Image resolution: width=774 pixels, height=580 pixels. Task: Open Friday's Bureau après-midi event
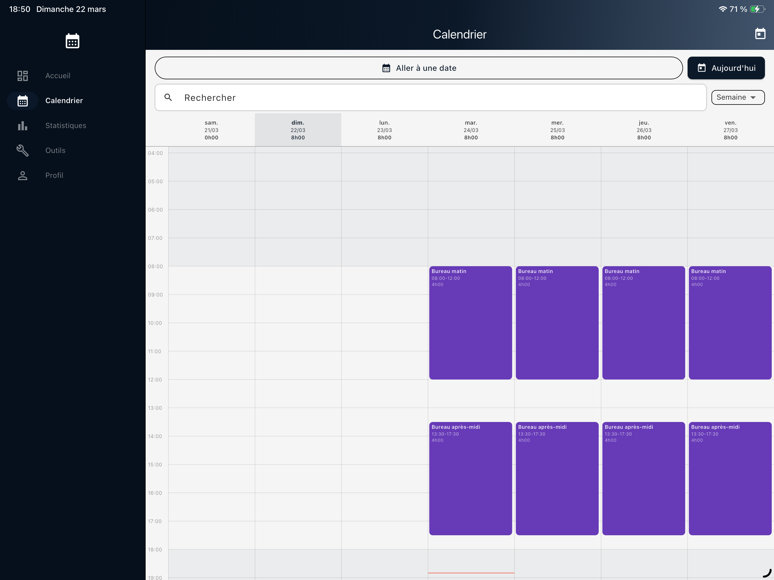pos(730,478)
